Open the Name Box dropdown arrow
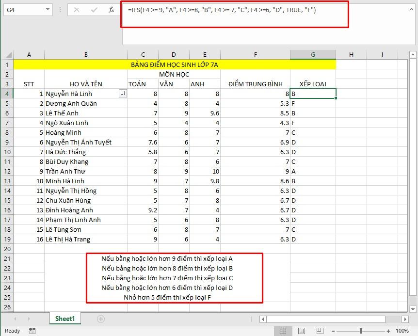This screenshot has width=418, height=336. (48, 10)
